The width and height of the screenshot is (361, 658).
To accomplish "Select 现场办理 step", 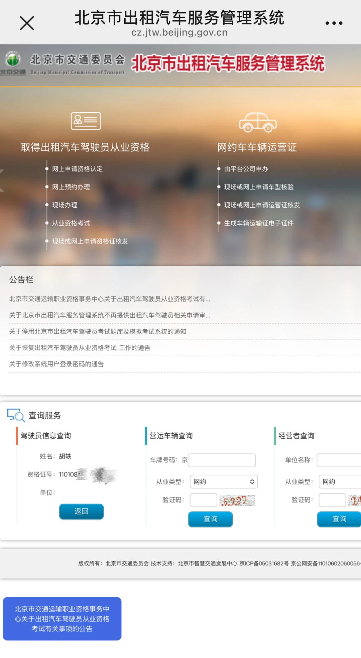I will 65,205.
